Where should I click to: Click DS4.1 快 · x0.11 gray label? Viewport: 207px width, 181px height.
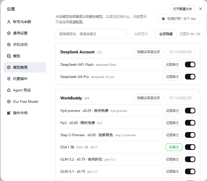click(87, 147)
